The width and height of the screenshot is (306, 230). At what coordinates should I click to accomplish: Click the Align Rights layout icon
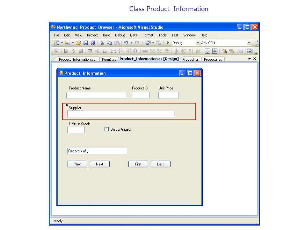coord(81,51)
